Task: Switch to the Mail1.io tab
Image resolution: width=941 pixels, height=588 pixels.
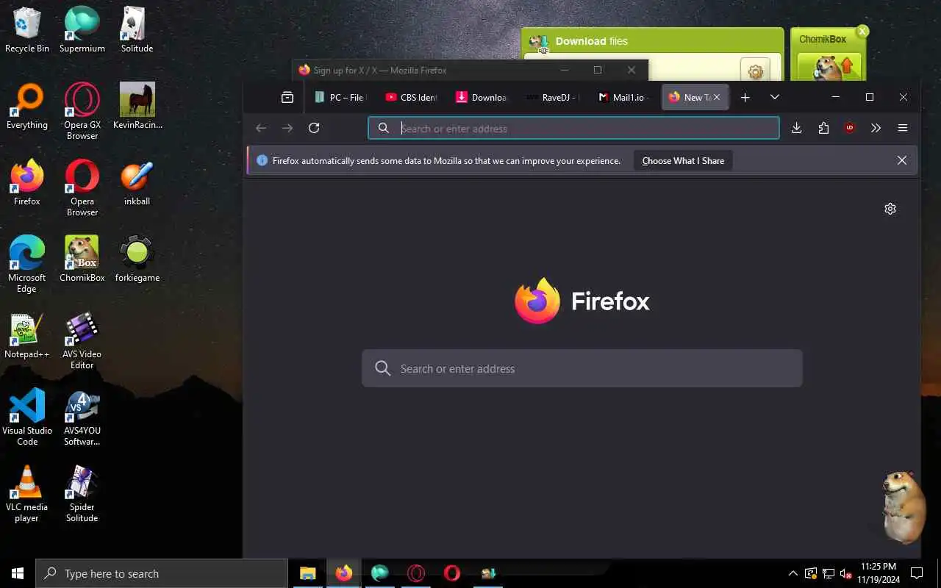Action: (x=623, y=97)
